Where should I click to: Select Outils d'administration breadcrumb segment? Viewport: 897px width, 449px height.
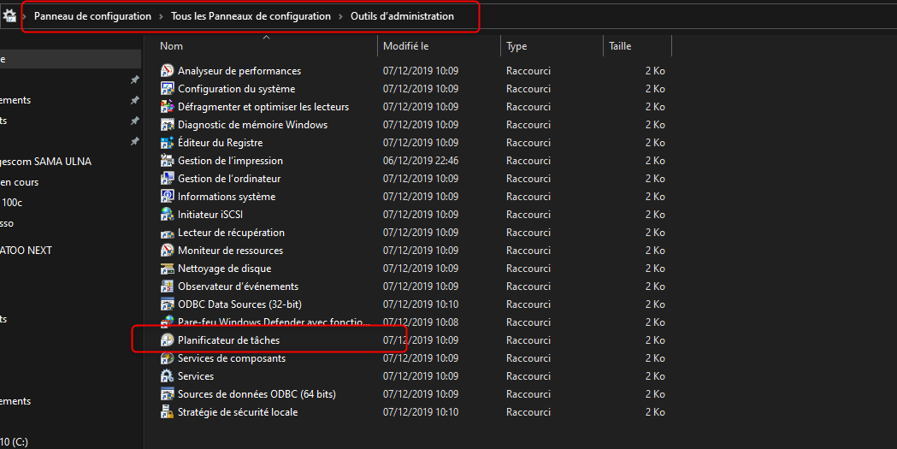pyautogui.click(x=402, y=16)
